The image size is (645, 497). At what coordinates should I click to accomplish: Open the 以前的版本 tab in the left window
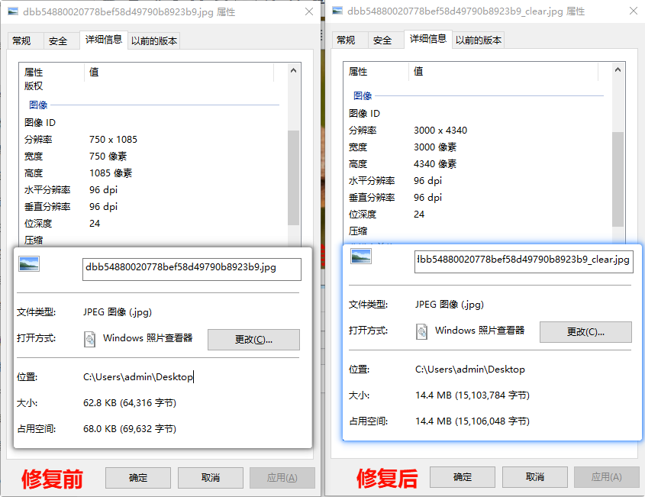tap(154, 40)
